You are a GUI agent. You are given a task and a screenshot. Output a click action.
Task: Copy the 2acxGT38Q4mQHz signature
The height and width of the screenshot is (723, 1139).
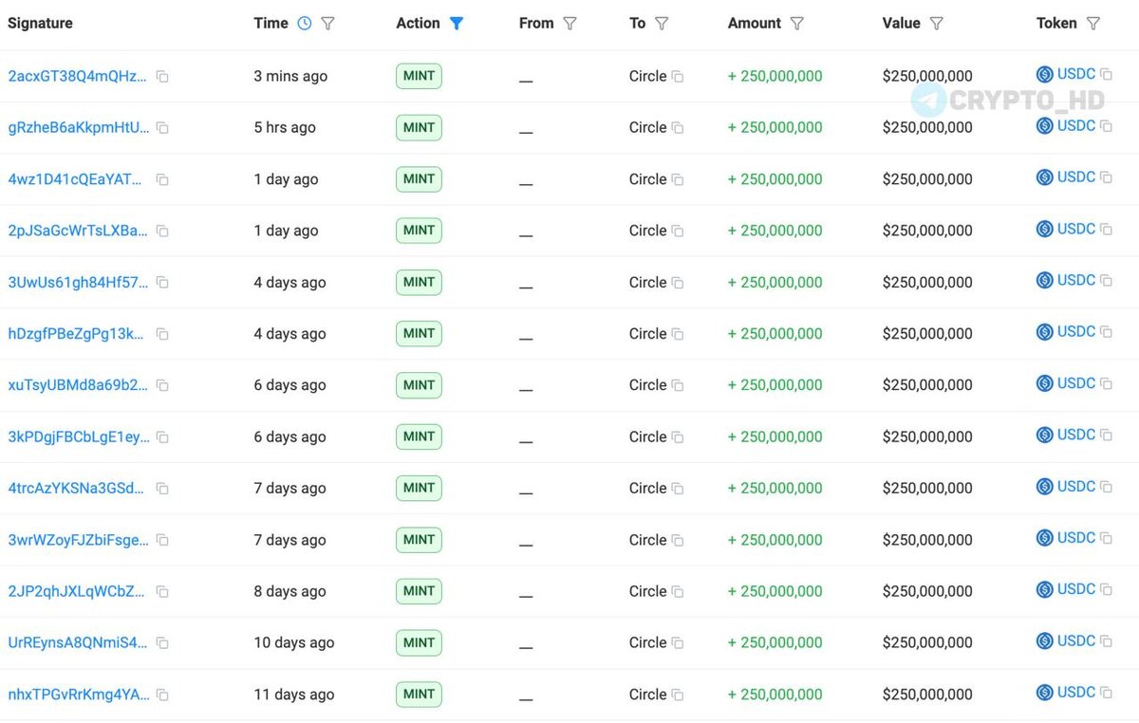click(162, 77)
